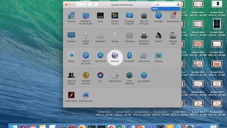The width and height of the screenshot is (227, 128).
Task: Select Screen Shot ending 16 PM thumbnail
Action: pyautogui.click(x=217, y=24)
